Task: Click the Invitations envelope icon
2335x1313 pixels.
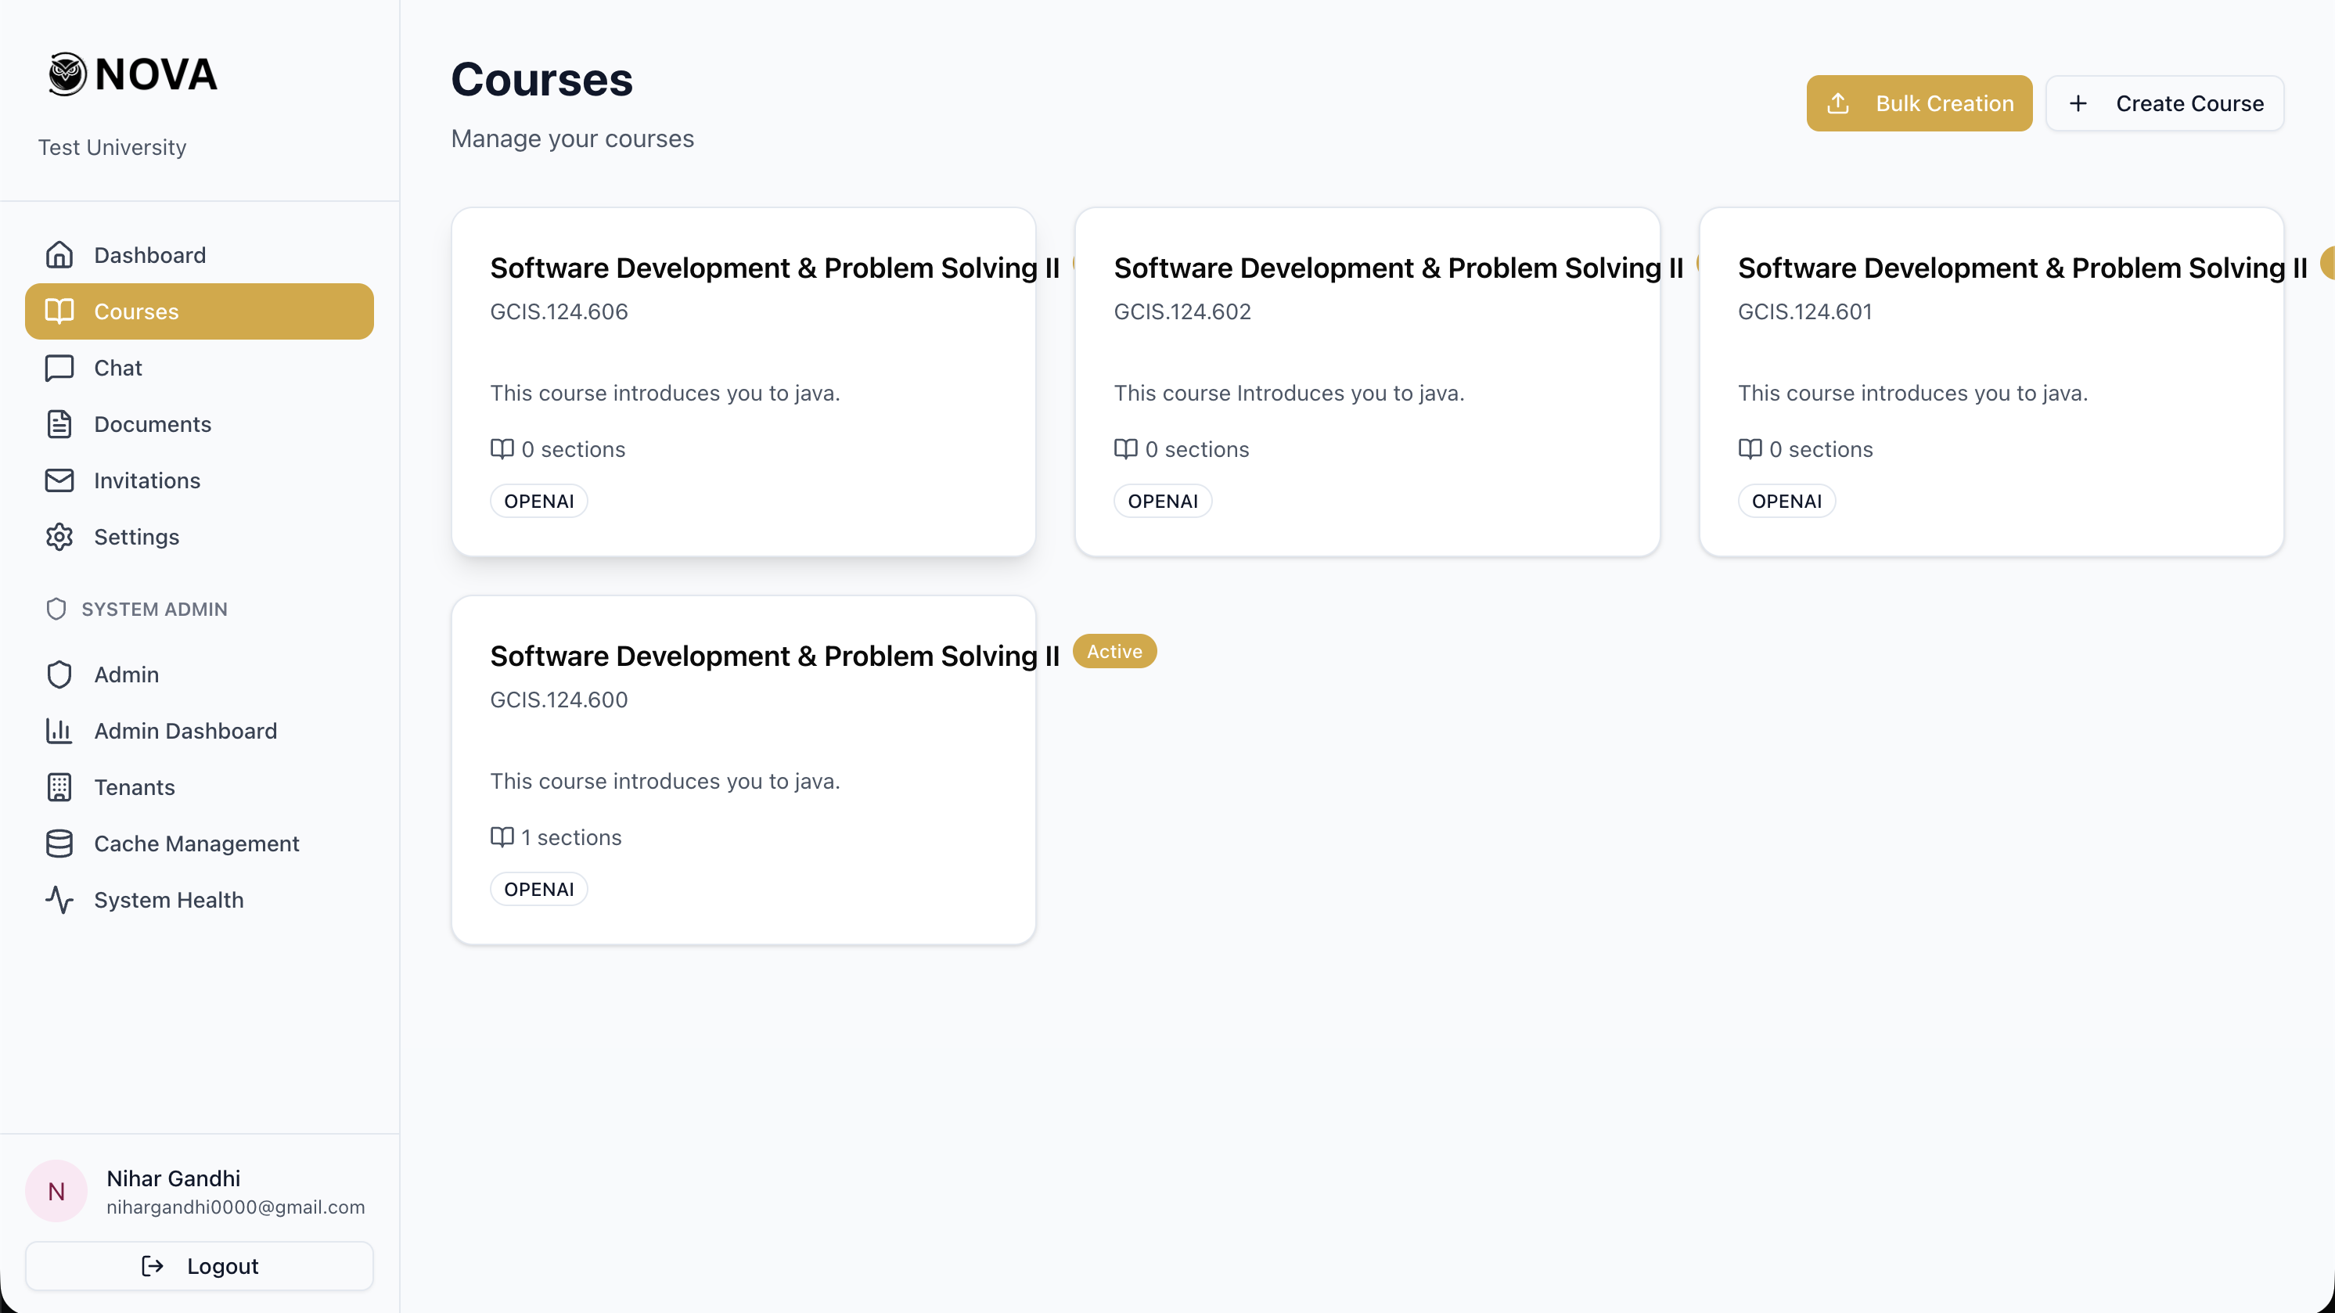Action: [59, 480]
